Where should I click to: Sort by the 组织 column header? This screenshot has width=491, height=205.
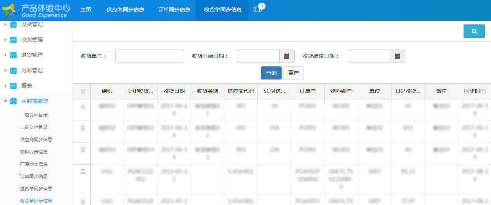[x=107, y=91]
